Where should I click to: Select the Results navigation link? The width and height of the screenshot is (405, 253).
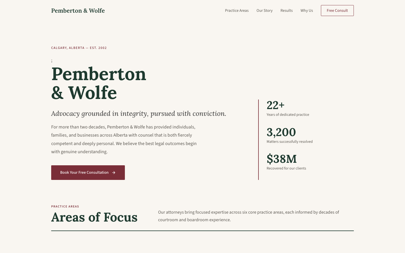click(x=287, y=10)
